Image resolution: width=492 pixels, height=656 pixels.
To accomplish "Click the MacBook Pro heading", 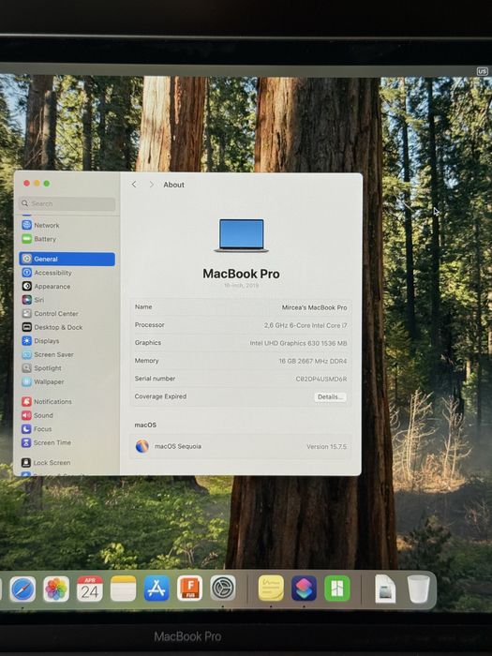I will pyautogui.click(x=241, y=274).
